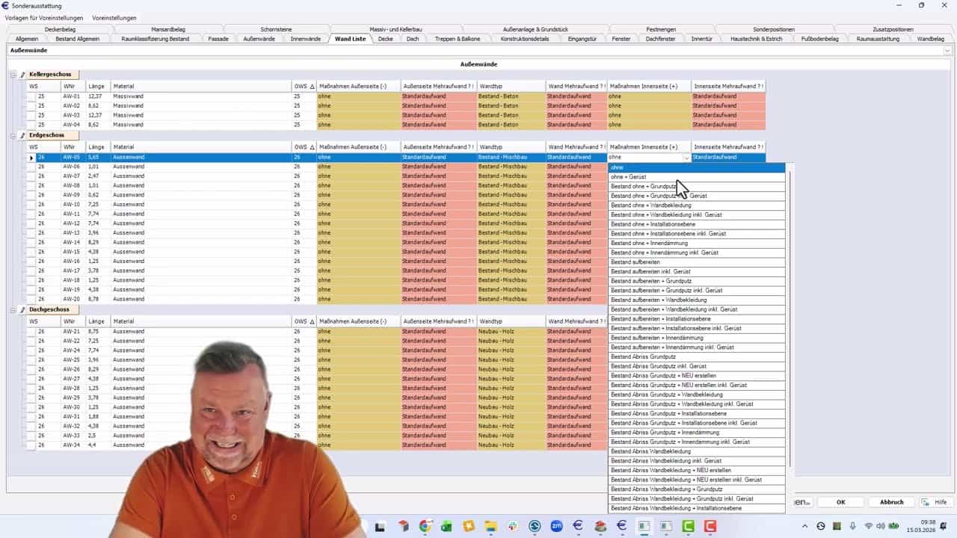The height and width of the screenshot is (538, 957).
Task: Open 'Vorlagen für Voreinstellungen' menu
Action: [x=43, y=17]
